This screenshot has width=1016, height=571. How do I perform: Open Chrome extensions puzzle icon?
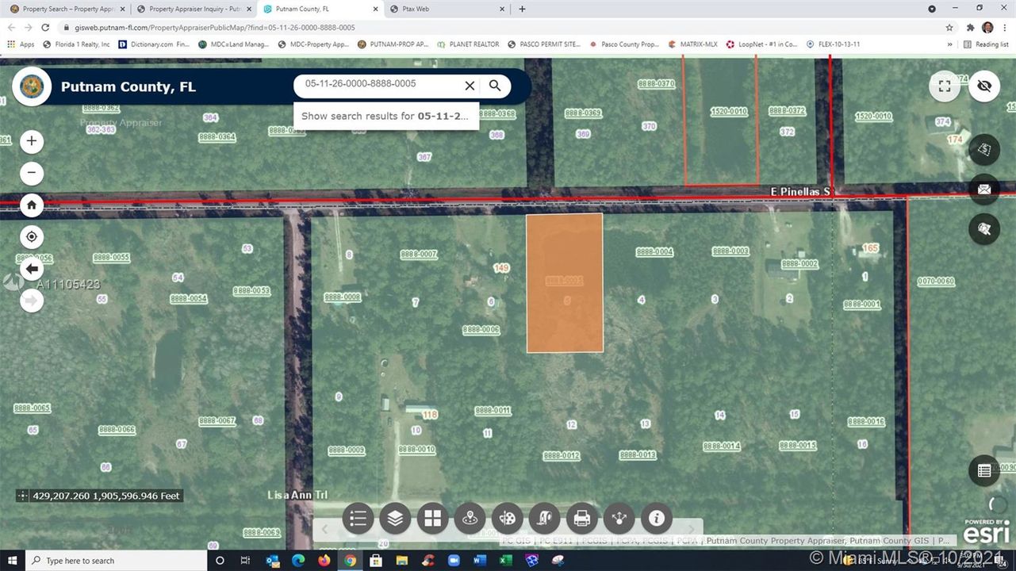coord(969,27)
